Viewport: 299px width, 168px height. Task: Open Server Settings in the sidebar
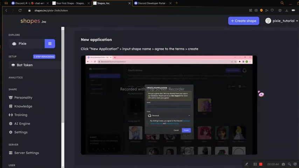(26, 153)
